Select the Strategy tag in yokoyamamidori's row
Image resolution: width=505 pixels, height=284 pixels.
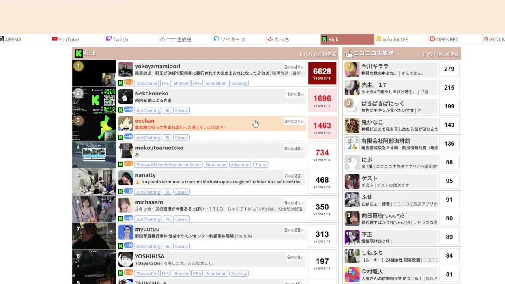pyautogui.click(x=239, y=83)
